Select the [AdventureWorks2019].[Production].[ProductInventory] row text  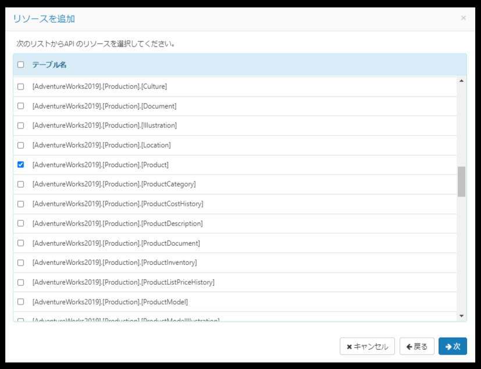click(x=115, y=263)
